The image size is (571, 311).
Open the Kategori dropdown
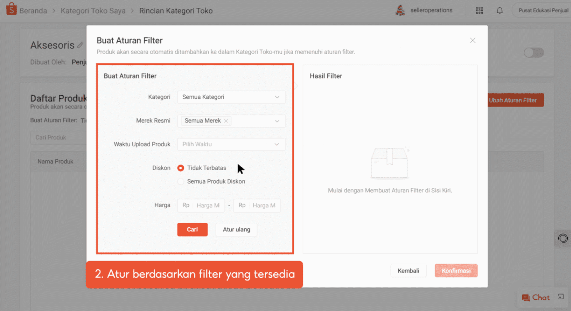(231, 97)
